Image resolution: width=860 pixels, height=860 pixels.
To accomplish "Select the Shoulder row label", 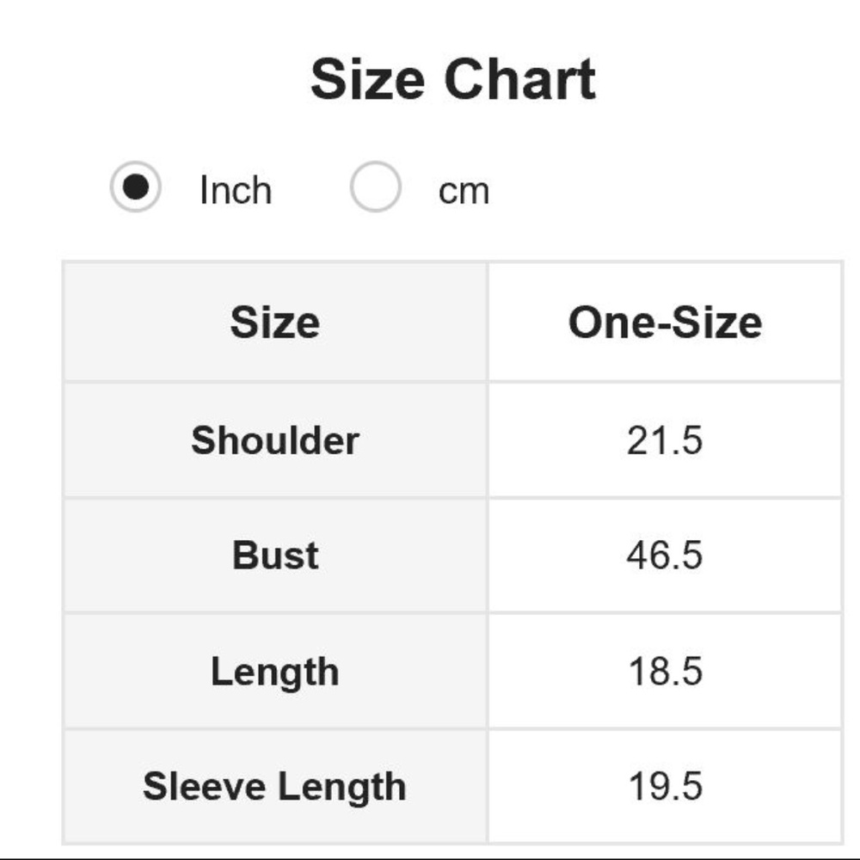I will click(275, 440).
